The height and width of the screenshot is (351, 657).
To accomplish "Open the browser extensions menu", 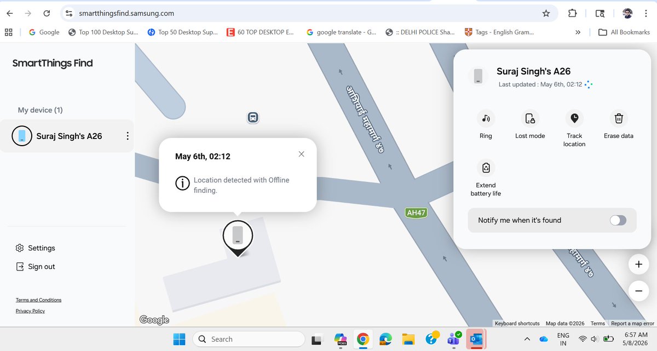I will (572, 13).
